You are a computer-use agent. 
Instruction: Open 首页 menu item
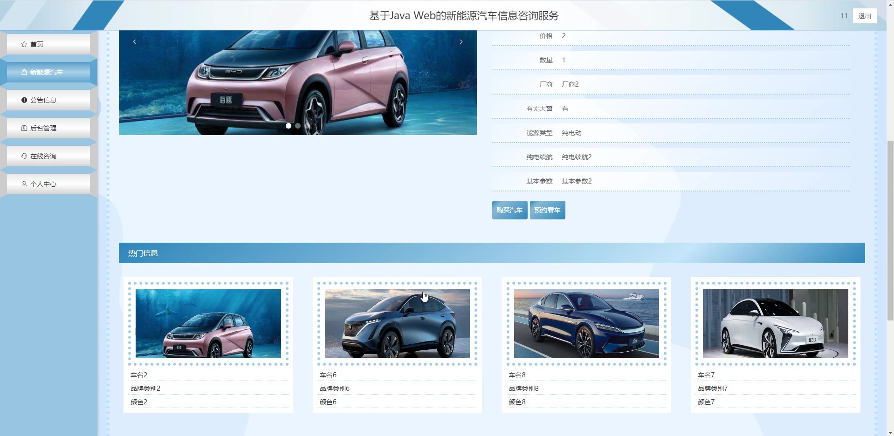click(48, 44)
